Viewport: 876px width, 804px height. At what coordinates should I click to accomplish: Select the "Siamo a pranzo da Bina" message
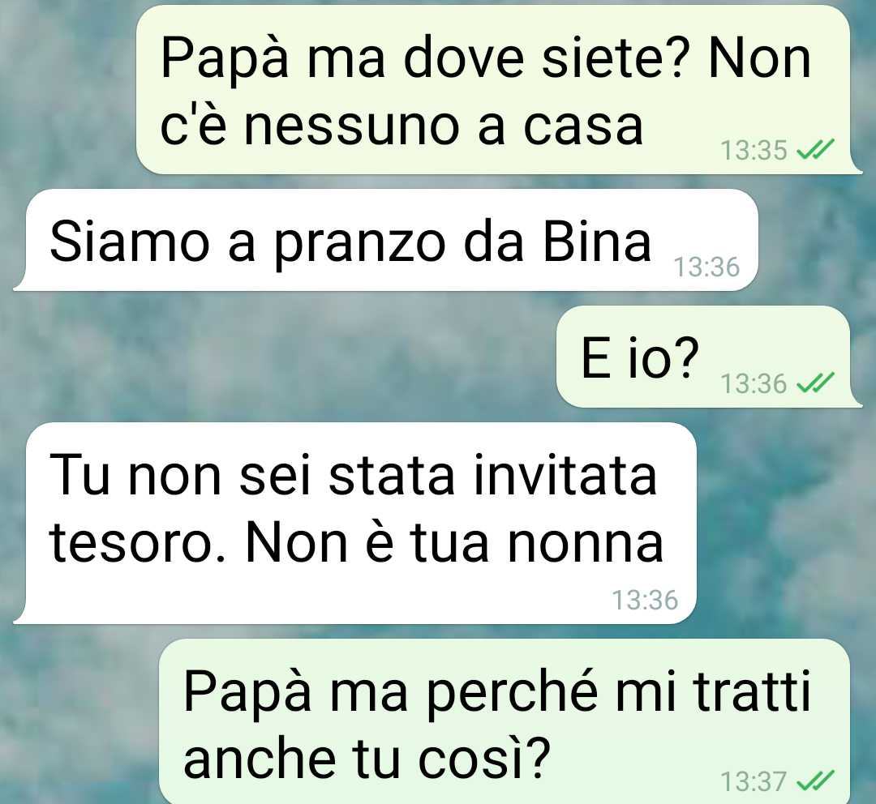point(385,240)
